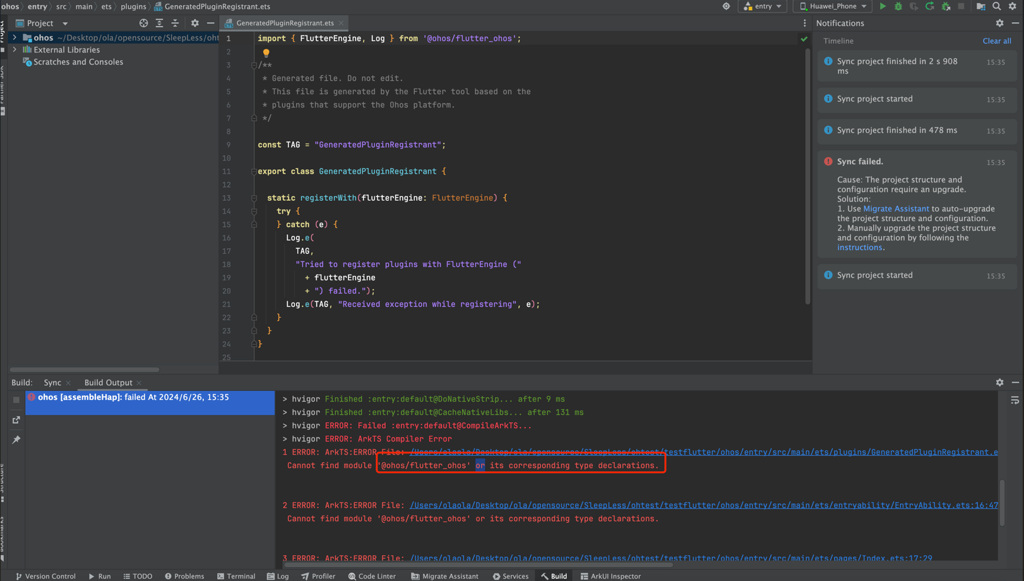1024x581 pixels.
Task: Stop the build via the Build panel icon
Action: (x=16, y=400)
